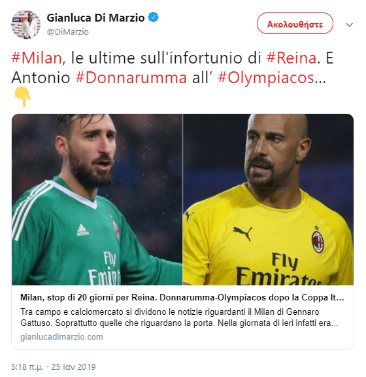Click the blue verified badge icon
Viewport: 366px width, 377px height.
click(153, 18)
